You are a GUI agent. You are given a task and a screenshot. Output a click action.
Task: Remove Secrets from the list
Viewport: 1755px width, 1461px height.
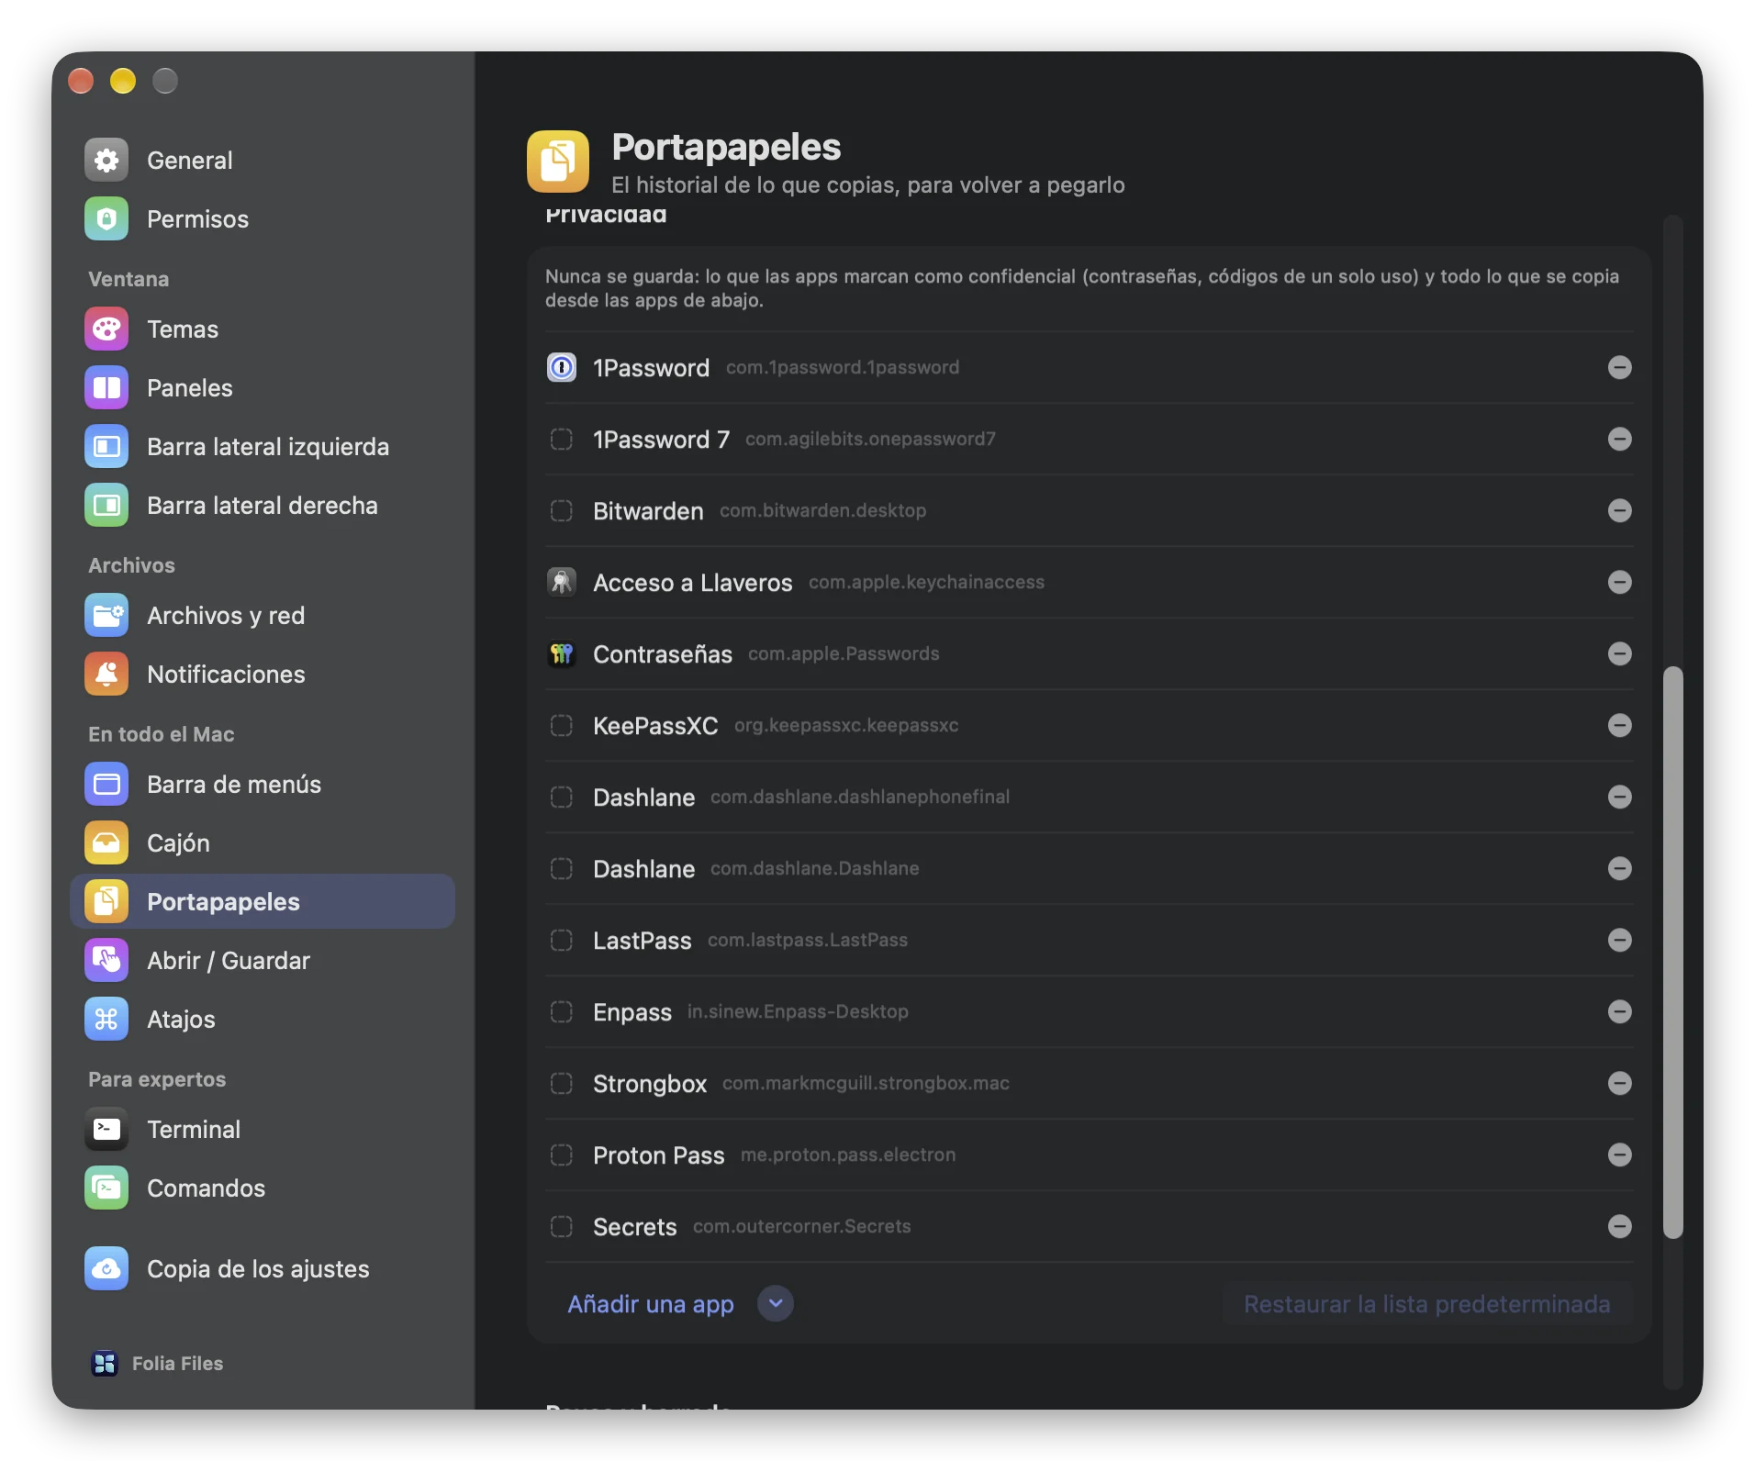click(1620, 1227)
